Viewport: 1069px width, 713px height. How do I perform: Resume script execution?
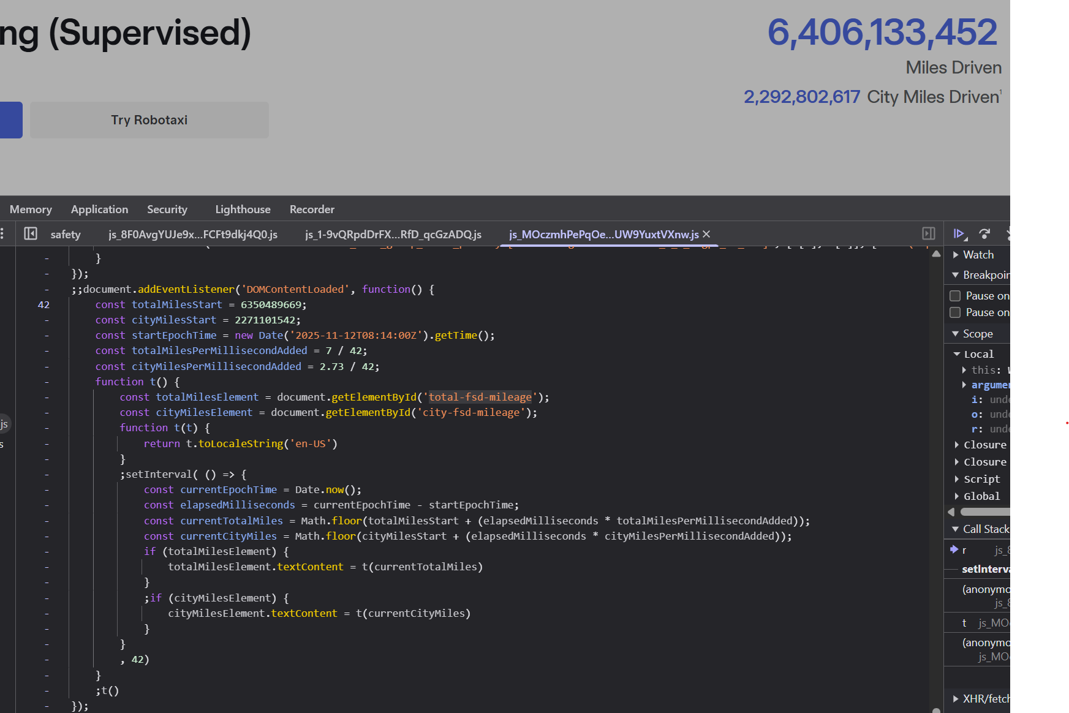[x=959, y=233]
